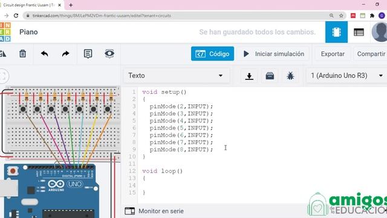Screen dimensions: 387x218
Task: Toggle notes visibility eye icon
Action: point(109,54)
